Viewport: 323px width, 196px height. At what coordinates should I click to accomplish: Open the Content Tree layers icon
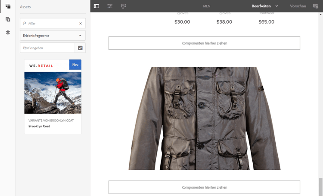(8, 33)
